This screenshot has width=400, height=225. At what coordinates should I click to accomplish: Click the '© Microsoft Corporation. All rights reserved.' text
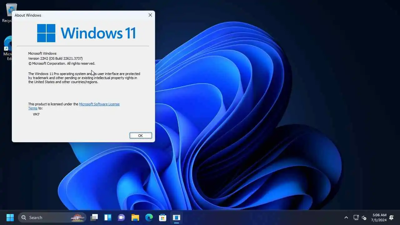pyautogui.click(x=62, y=63)
